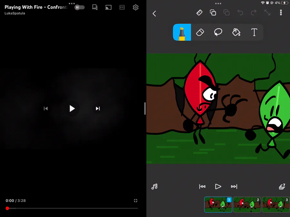
Task: Toggle YouTube autoplay switch
Action: pos(80,7)
